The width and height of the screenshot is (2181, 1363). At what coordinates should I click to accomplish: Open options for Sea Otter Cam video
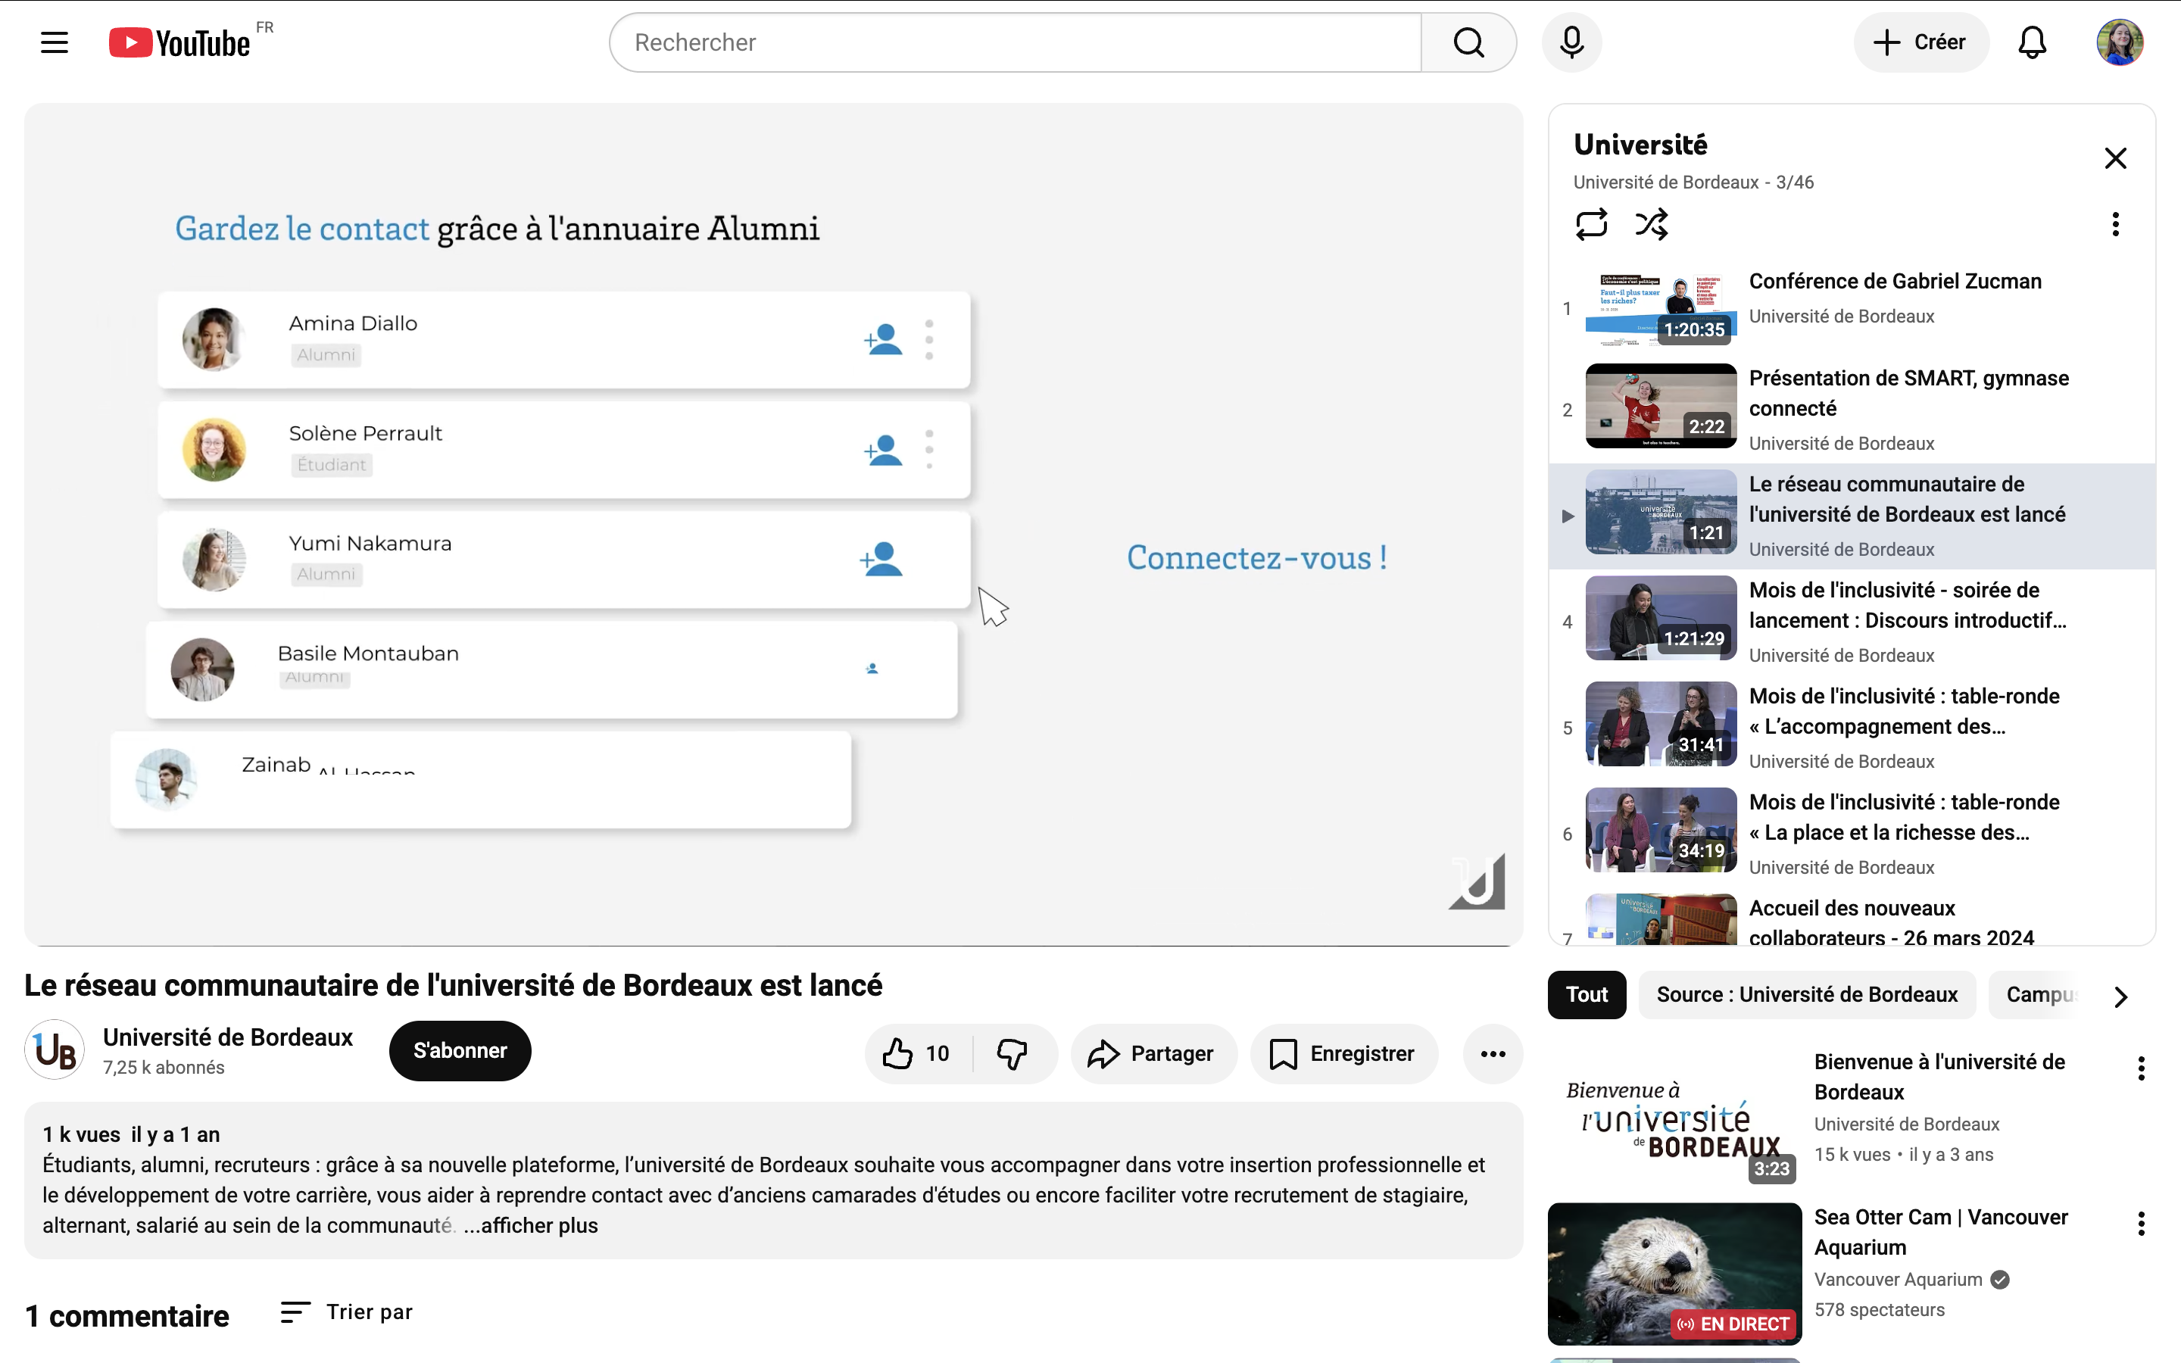click(2142, 1224)
